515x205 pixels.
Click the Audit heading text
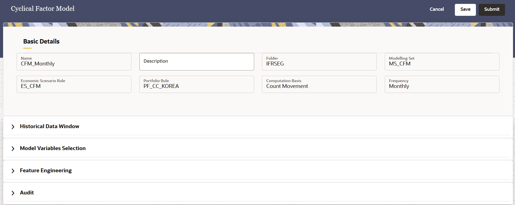pos(27,193)
